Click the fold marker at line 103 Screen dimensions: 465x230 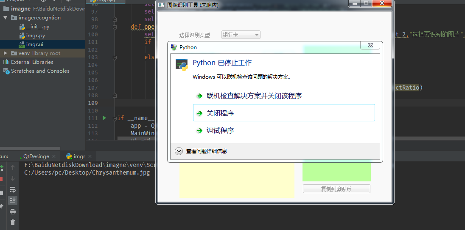(115, 57)
